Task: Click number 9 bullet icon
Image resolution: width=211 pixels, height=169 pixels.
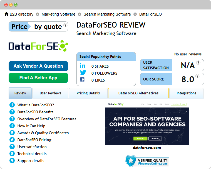Action: [x=12, y=161]
